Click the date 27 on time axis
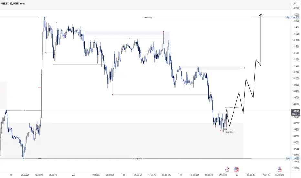The width and height of the screenshot is (301, 178). 237,175
